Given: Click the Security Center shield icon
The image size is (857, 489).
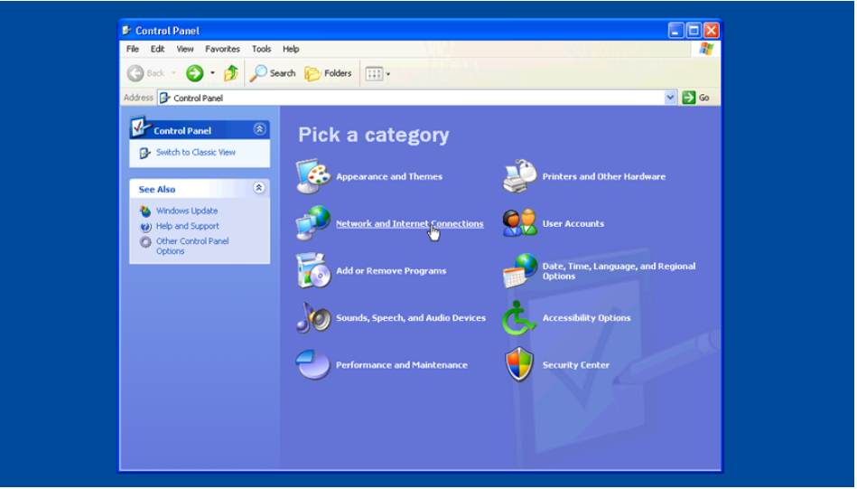Looking at the screenshot, I should pos(519,364).
